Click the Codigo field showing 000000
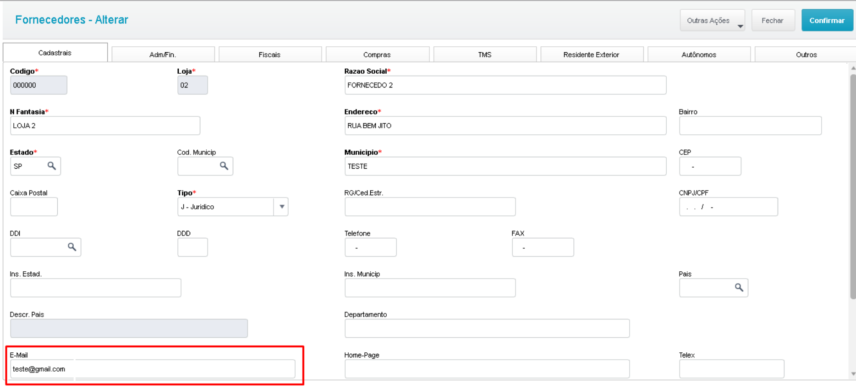Screen dimensions: 856x389 [x=38, y=85]
